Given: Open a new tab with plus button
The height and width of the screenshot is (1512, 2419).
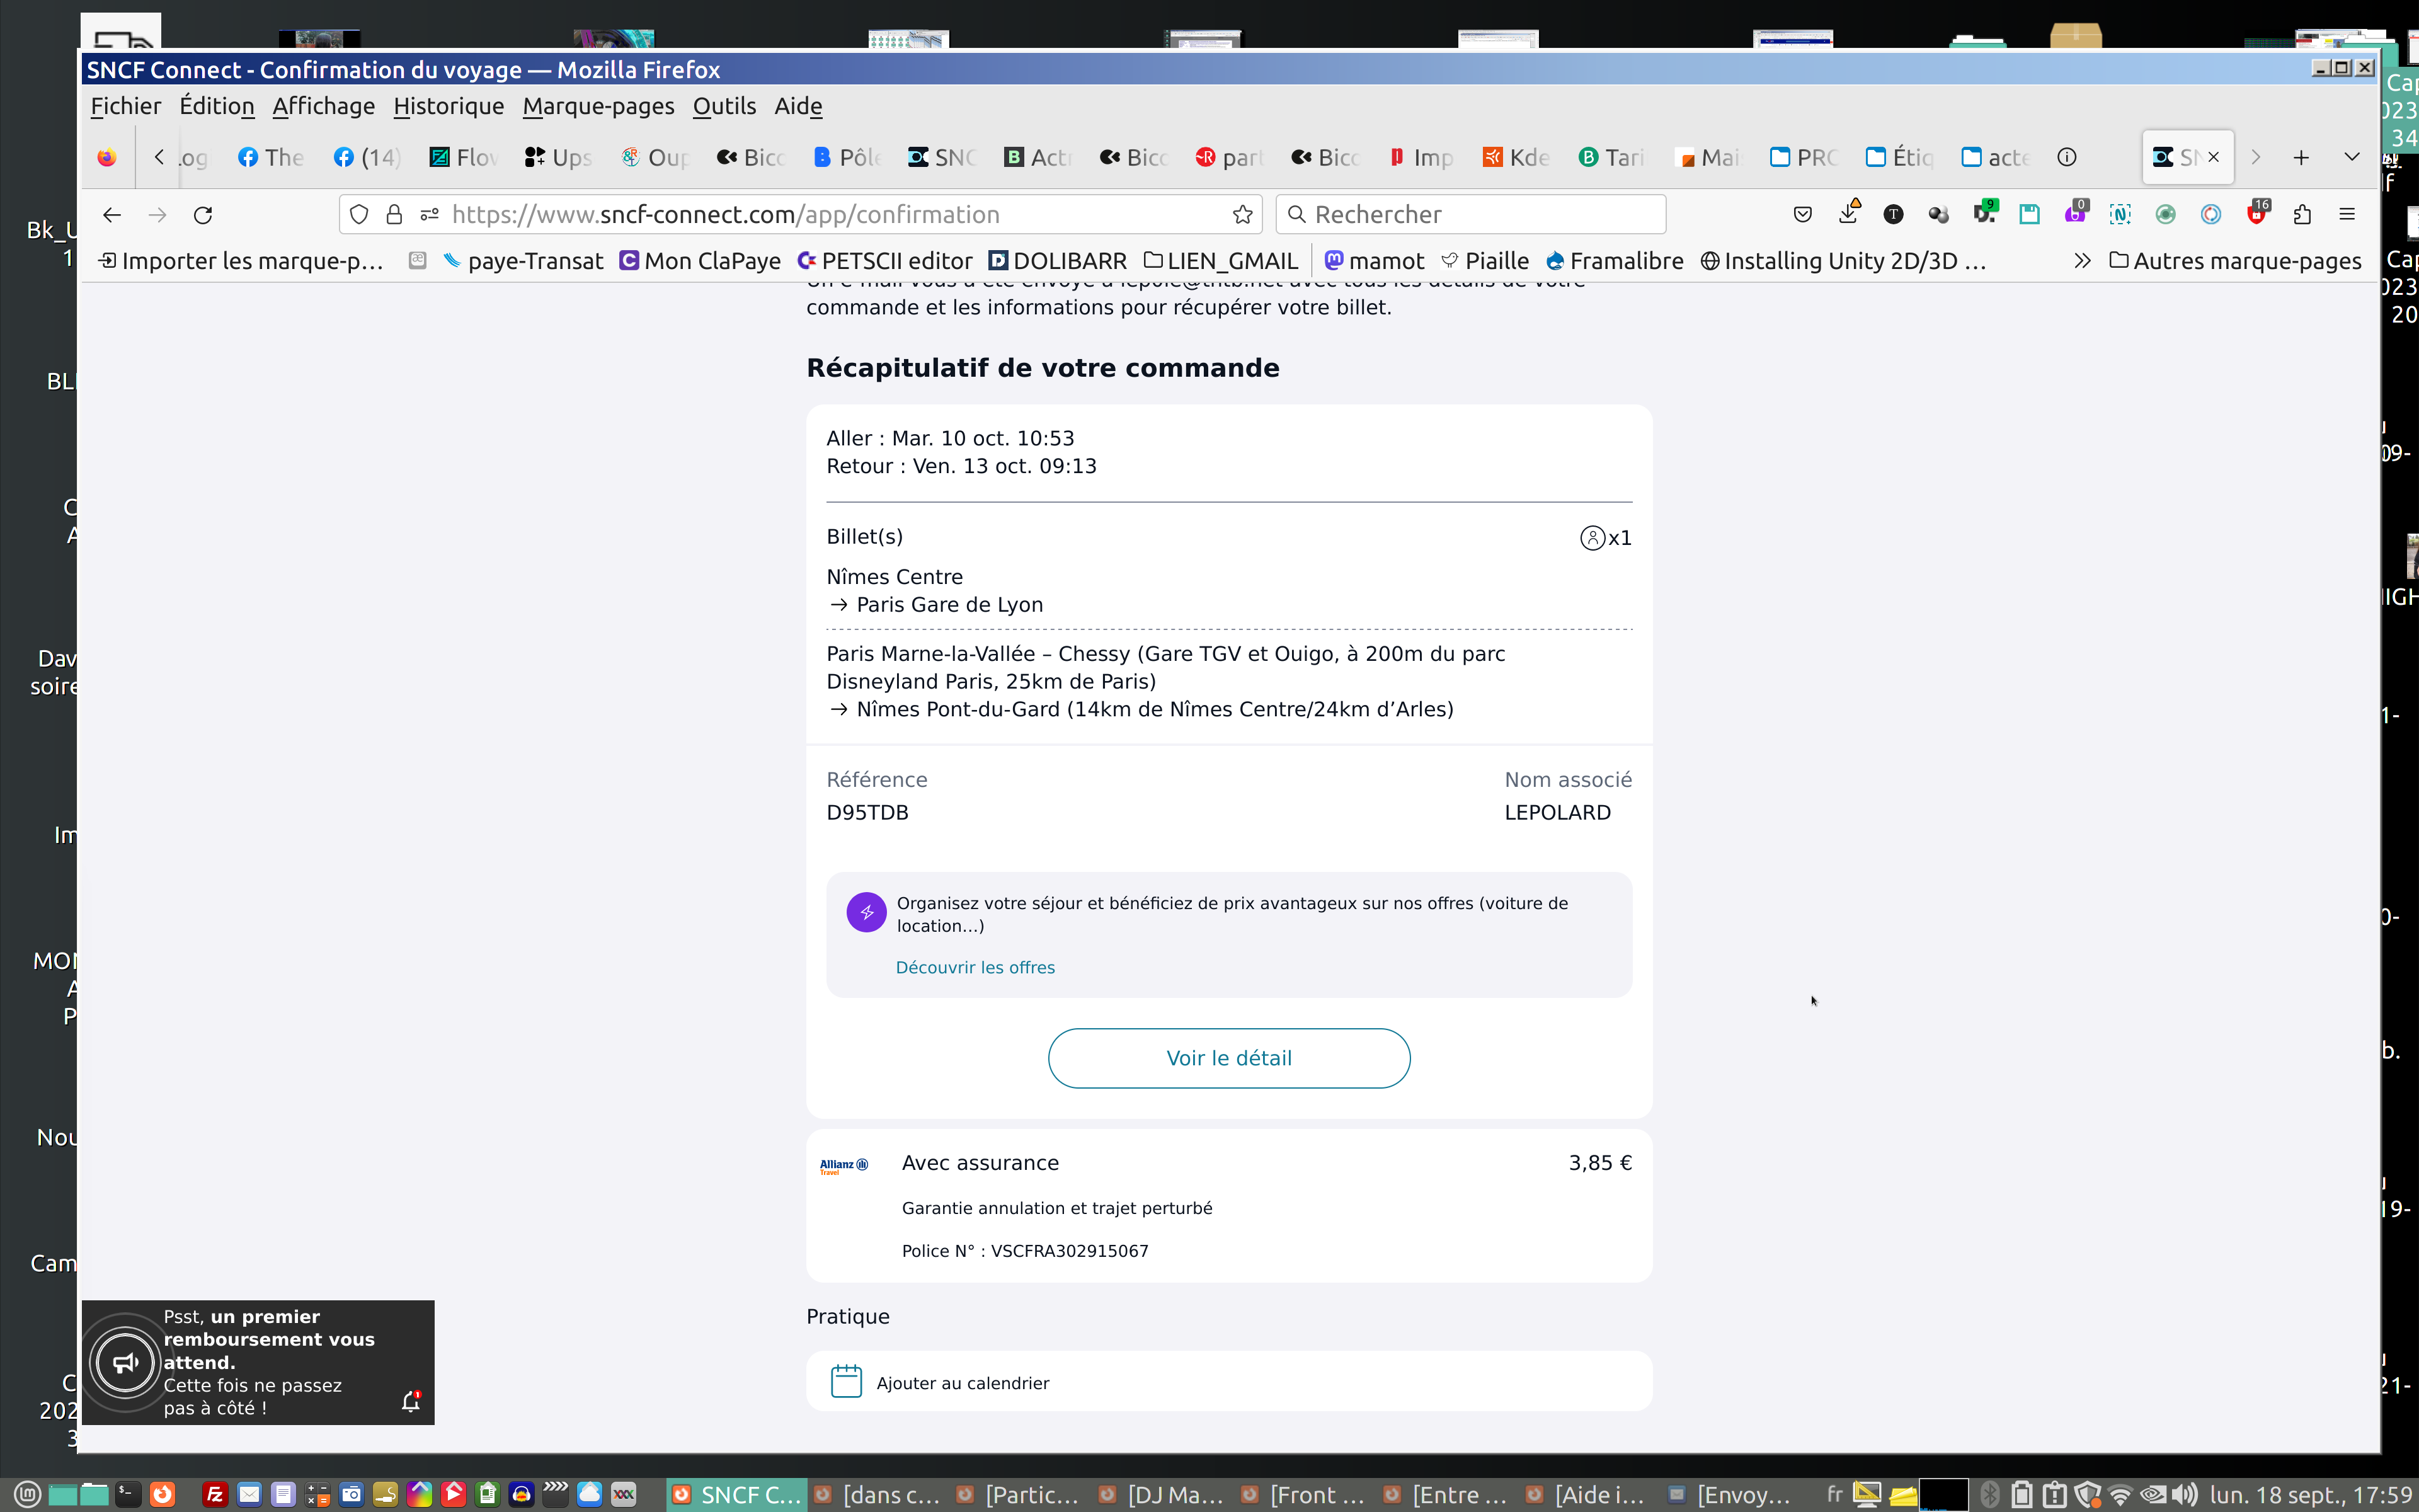Looking at the screenshot, I should [x=2301, y=157].
